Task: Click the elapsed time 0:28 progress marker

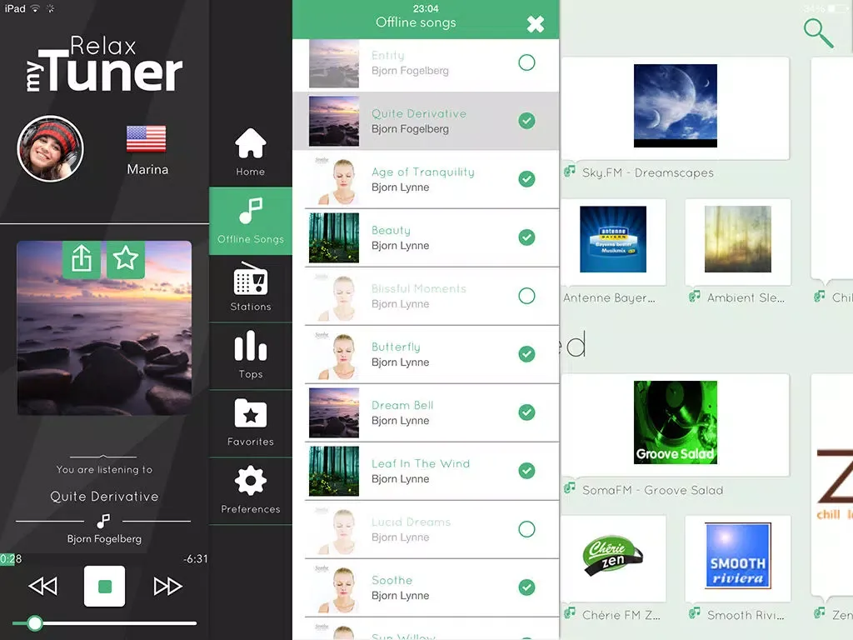Action: [11, 559]
